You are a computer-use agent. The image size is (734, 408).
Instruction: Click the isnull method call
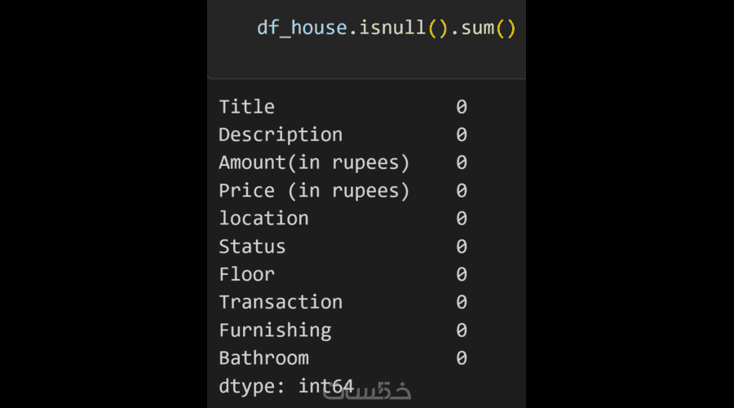[392, 28]
